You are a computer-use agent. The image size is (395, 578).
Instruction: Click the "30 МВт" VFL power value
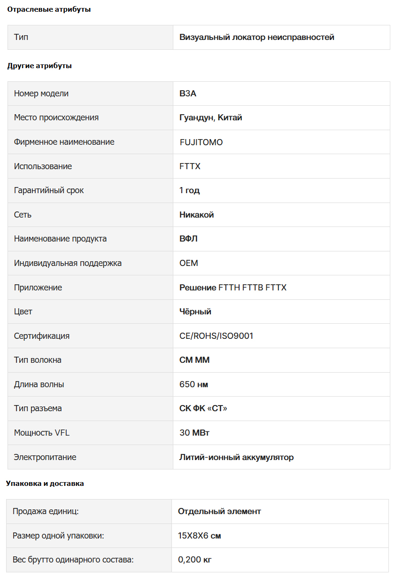pyautogui.click(x=194, y=433)
